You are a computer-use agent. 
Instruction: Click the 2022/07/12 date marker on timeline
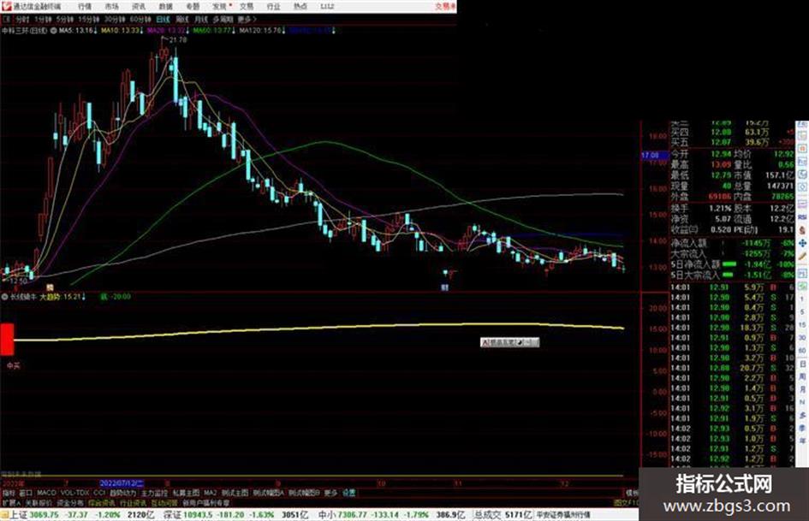[122, 483]
